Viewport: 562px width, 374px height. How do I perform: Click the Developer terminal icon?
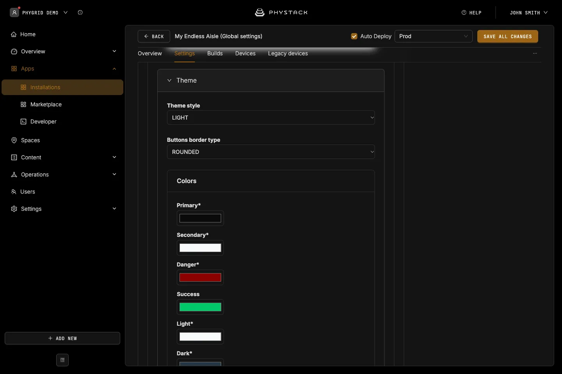23,122
